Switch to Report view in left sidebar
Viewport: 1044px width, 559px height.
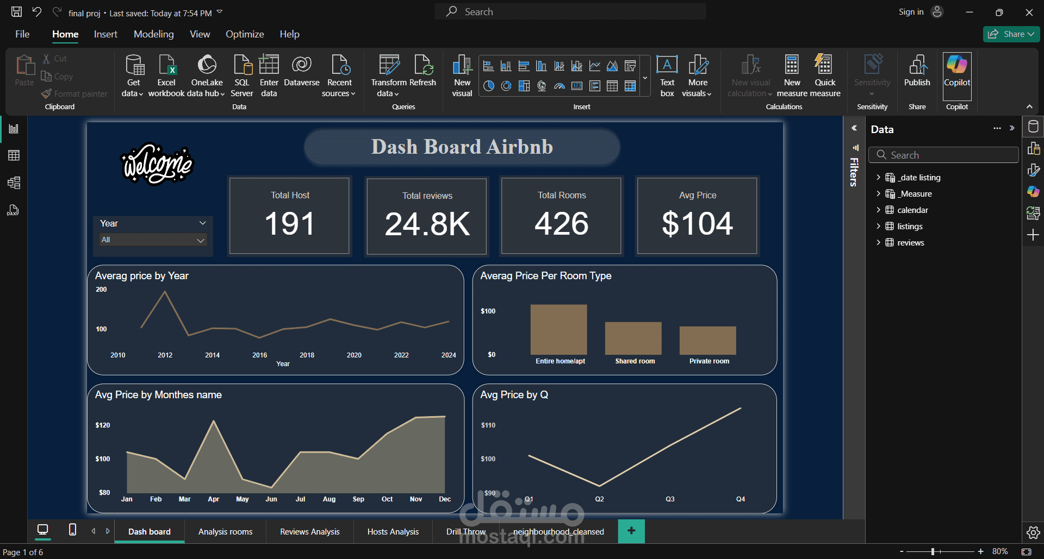14,129
